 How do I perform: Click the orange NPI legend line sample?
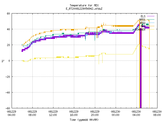151,26
